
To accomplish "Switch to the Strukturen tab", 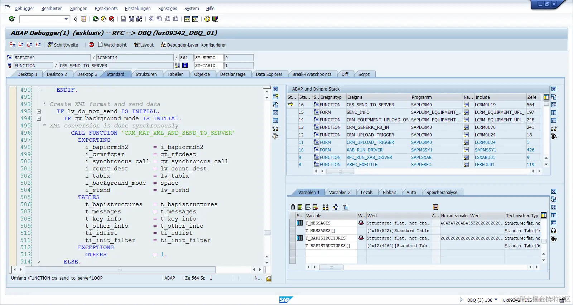I will [146, 74].
